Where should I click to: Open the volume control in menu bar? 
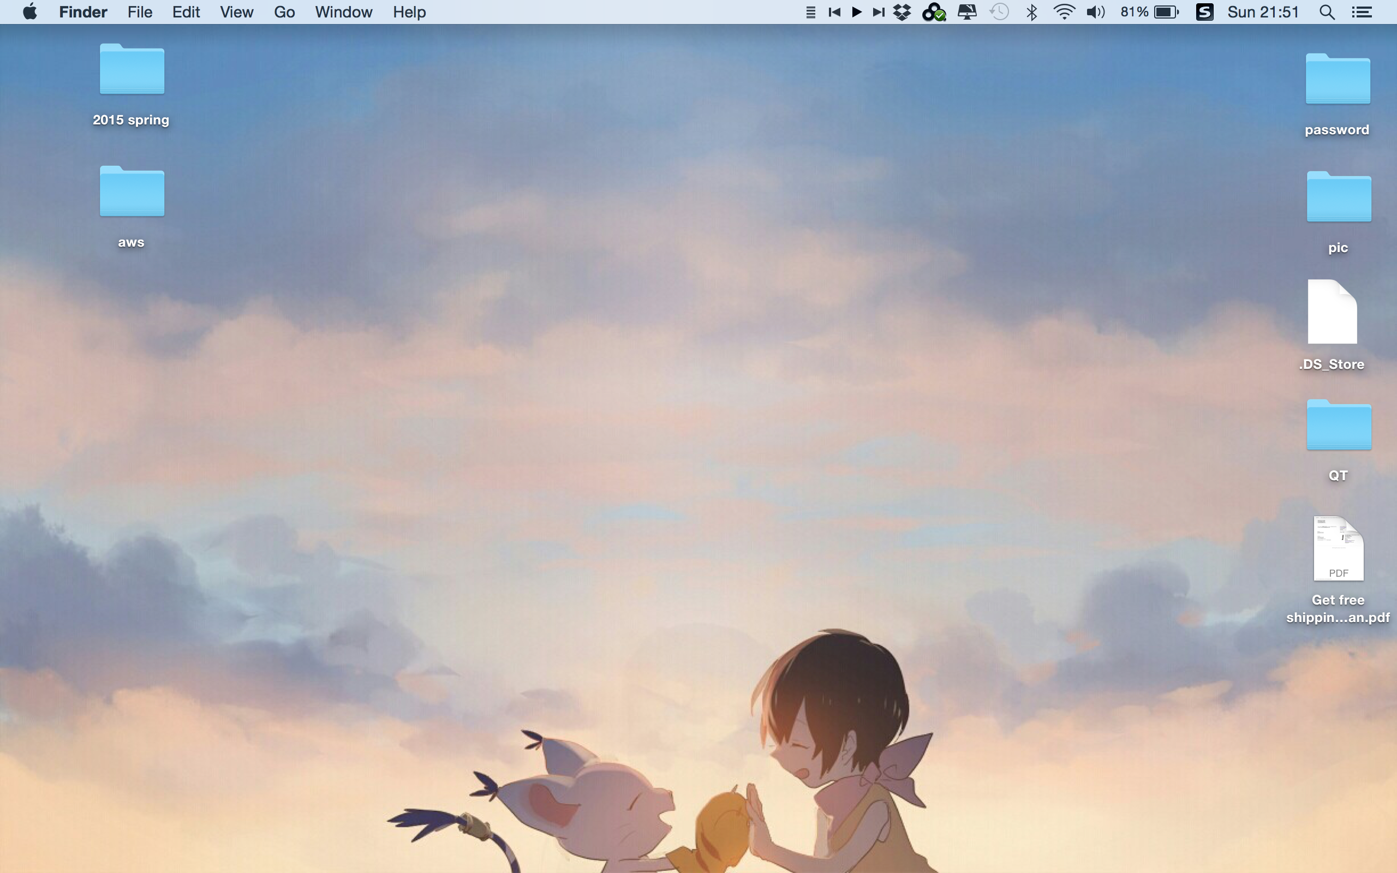point(1096,12)
